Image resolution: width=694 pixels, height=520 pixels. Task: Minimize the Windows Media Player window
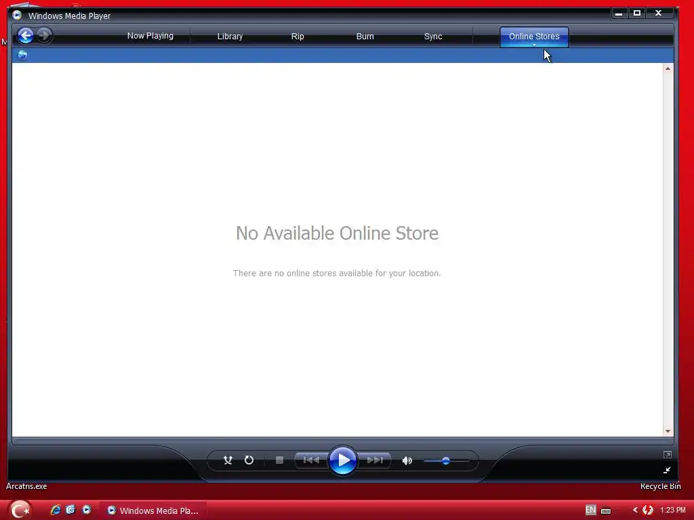click(x=619, y=14)
